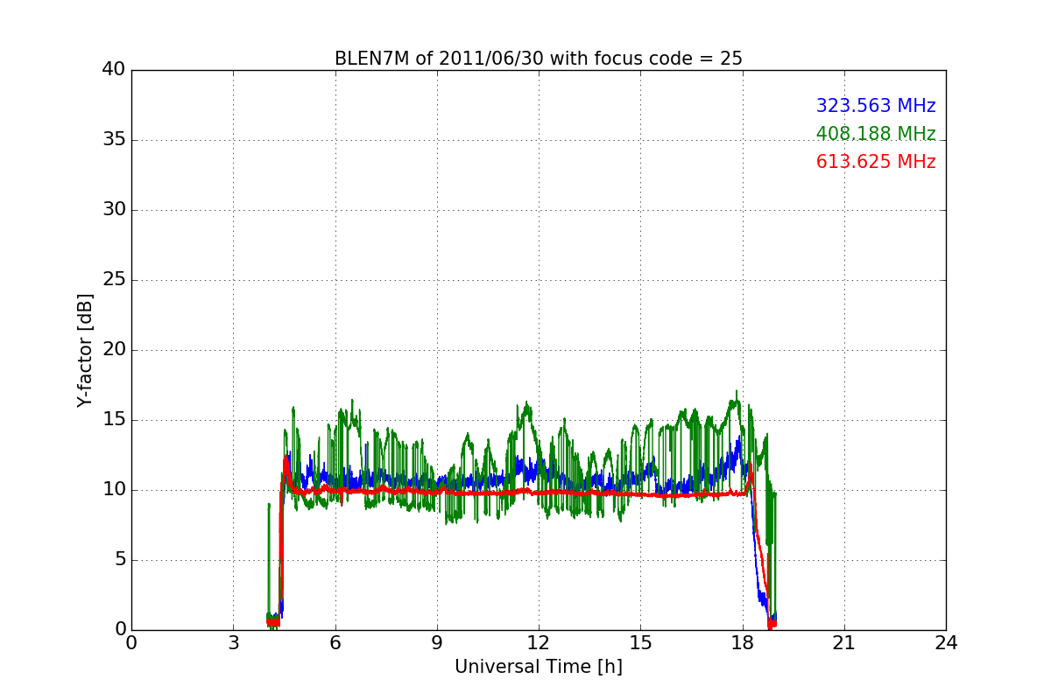The width and height of the screenshot is (1051, 700).
Task: Click the y-axis tick label '35'
Action: (x=115, y=140)
